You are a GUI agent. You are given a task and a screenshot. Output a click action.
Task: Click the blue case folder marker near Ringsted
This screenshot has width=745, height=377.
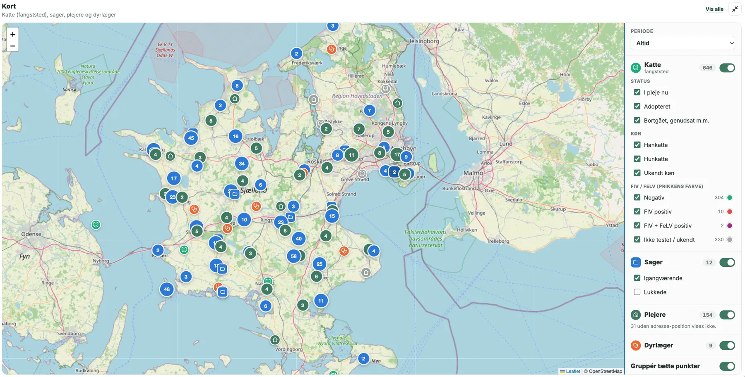click(290, 217)
